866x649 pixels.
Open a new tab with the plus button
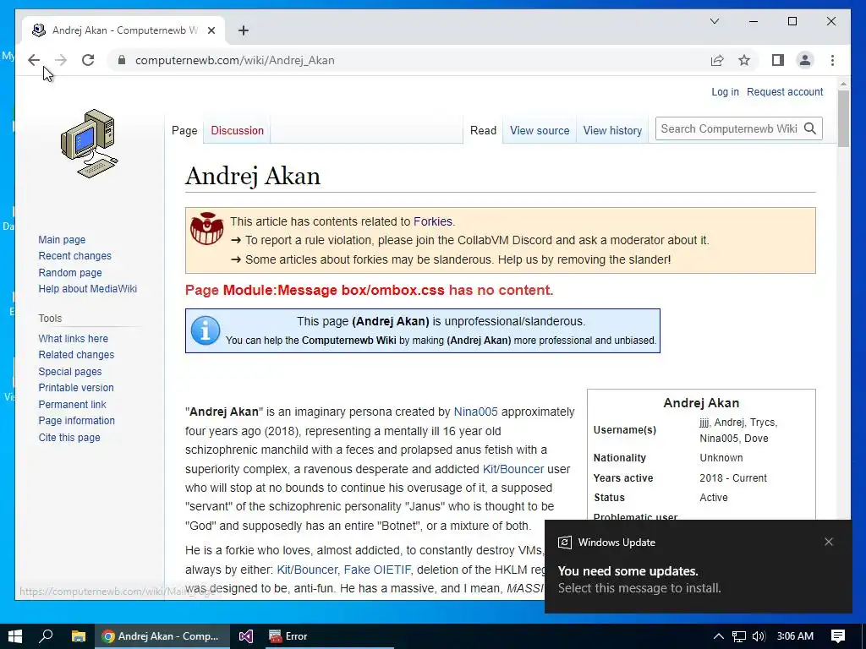pos(244,30)
